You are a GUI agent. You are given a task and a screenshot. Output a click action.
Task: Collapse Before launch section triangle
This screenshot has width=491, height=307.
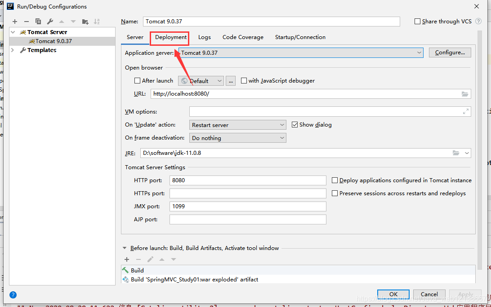[124, 248]
